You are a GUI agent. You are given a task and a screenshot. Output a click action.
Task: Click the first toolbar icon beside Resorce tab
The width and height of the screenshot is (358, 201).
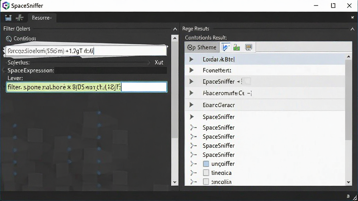click(x=8, y=18)
